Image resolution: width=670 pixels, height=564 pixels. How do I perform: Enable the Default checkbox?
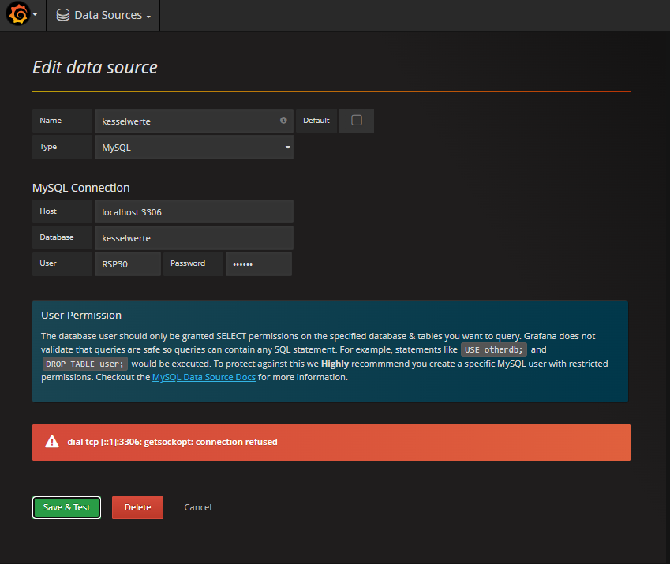(x=357, y=121)
